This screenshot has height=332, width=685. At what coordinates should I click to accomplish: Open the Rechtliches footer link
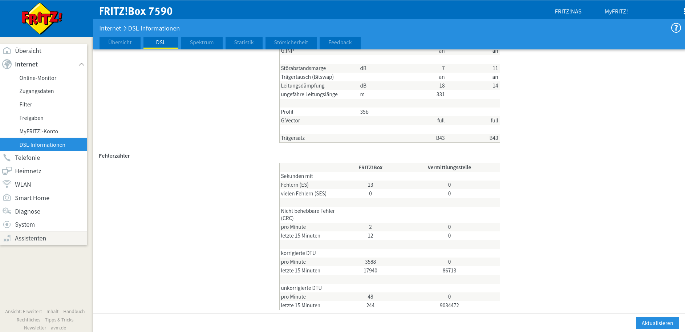click(x=28, y=320)
